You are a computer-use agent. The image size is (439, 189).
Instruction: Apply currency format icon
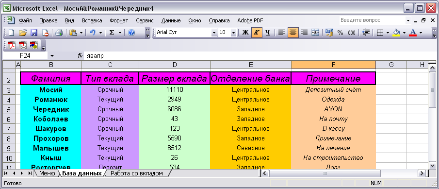coord(329,33)
